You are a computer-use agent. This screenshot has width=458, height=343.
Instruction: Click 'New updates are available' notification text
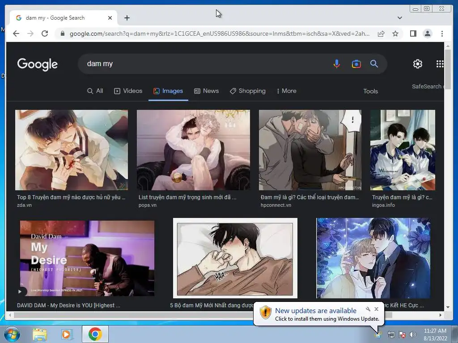click(316, 311)
